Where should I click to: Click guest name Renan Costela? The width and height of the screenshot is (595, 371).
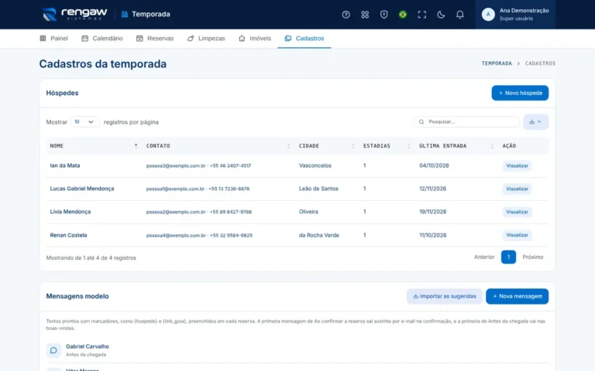click(x=68, y=235)
